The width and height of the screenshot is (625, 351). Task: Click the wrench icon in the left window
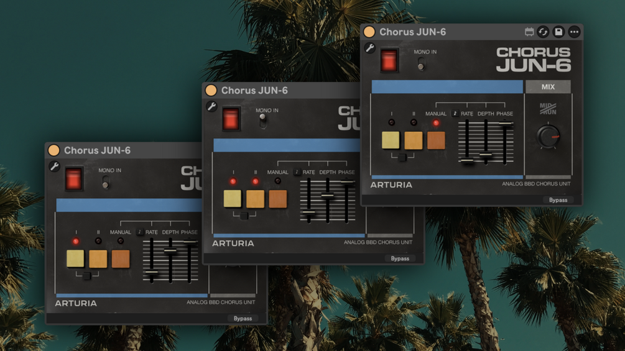click(x=55, y=166)
